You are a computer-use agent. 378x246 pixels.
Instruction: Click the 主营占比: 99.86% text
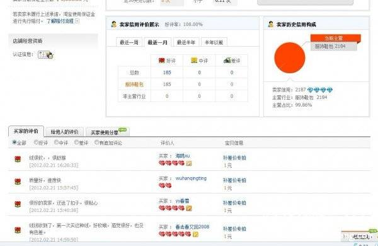coord(292,105)
